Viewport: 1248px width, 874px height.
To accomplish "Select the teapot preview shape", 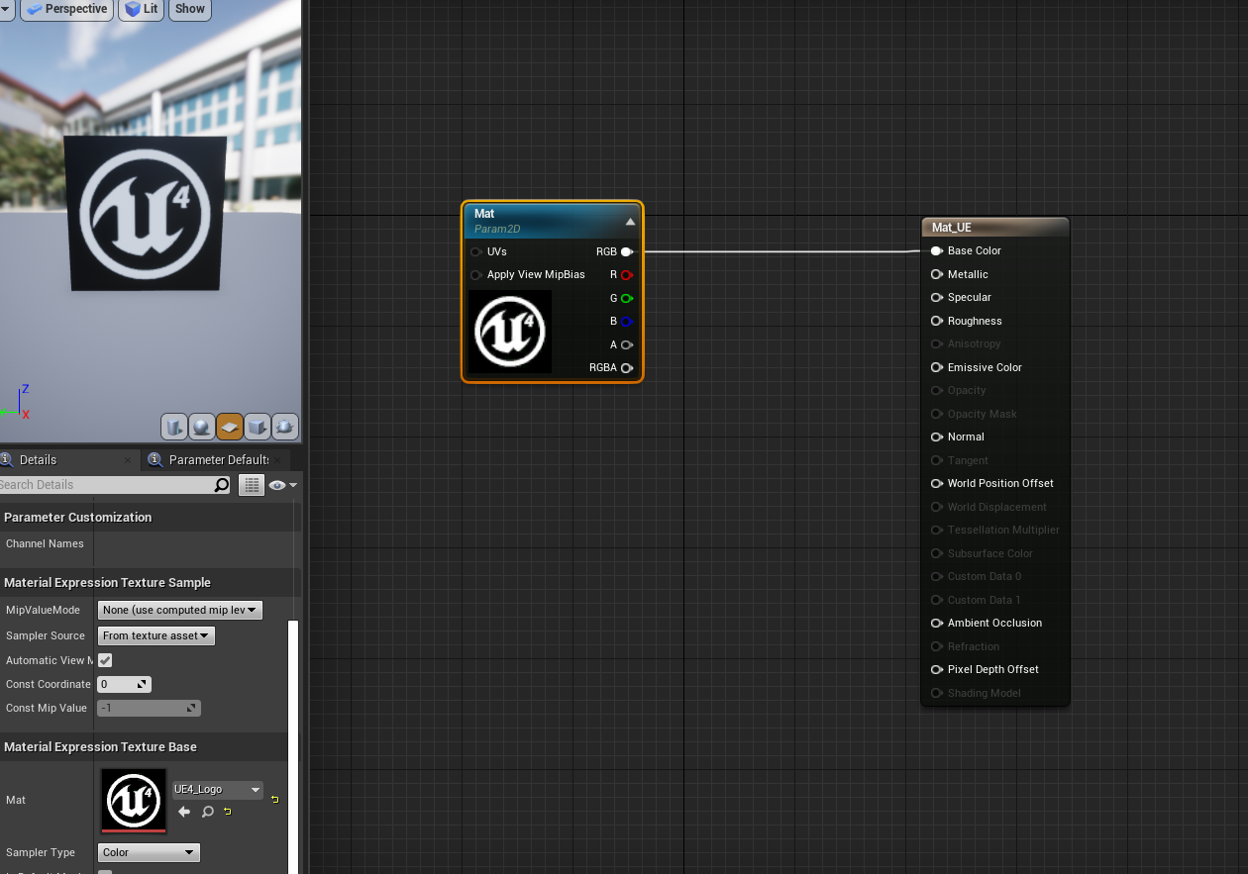I will [x=284, y=427].
